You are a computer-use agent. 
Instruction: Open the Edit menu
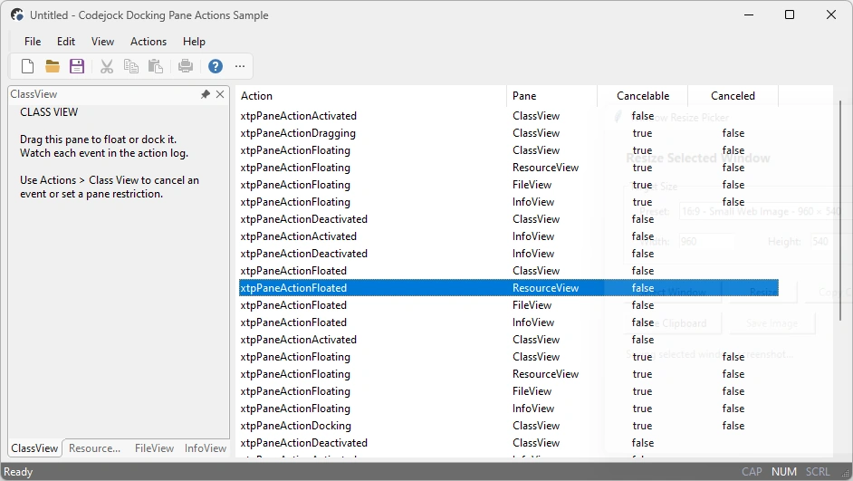[x=66, y=42]
